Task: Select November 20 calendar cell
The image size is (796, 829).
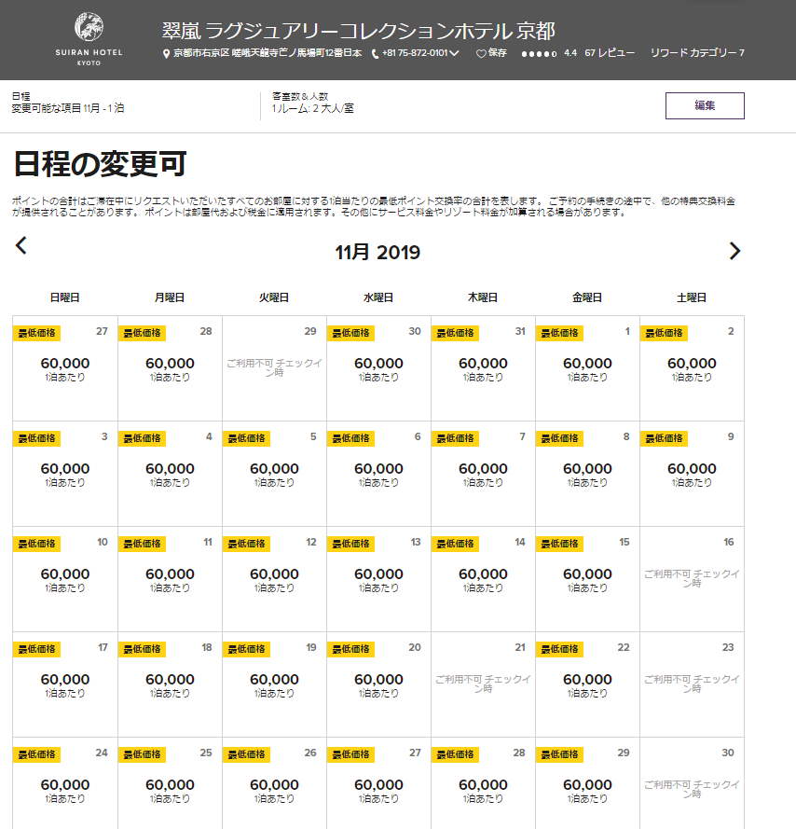Action: click(378, 684)
